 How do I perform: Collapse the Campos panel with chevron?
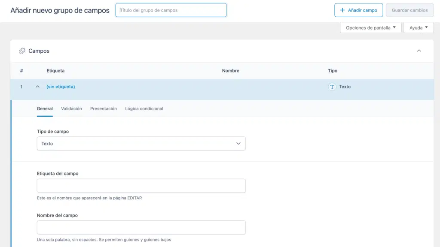click(419, 51)
